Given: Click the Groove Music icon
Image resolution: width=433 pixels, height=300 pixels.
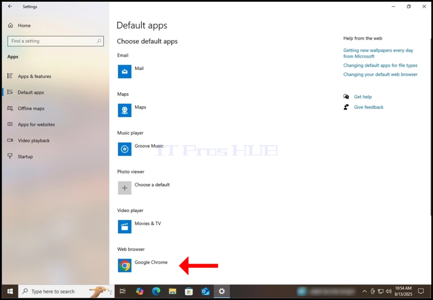Looking at the screenshot, I should pos(125,149).
